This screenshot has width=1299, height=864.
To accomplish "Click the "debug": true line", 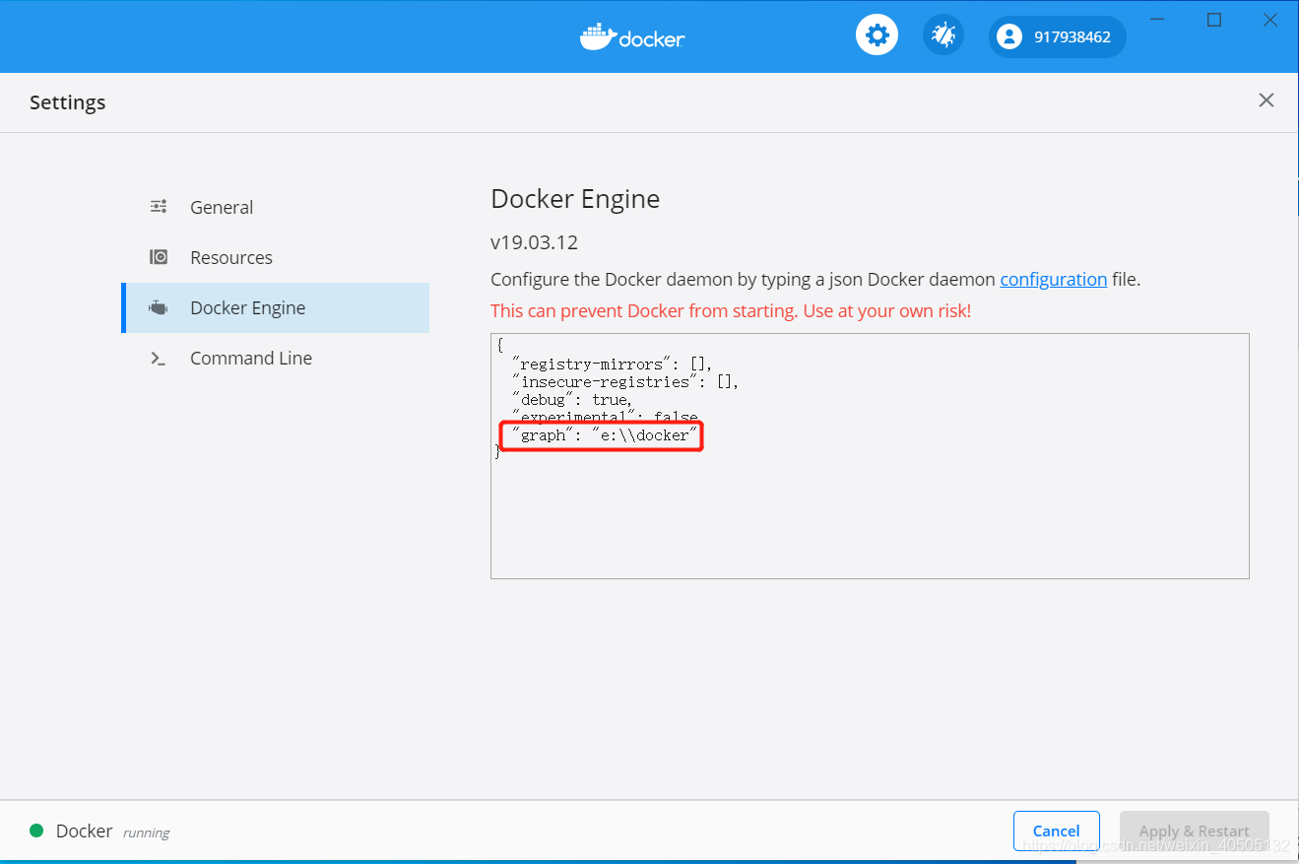I will [x=571, y=400].
